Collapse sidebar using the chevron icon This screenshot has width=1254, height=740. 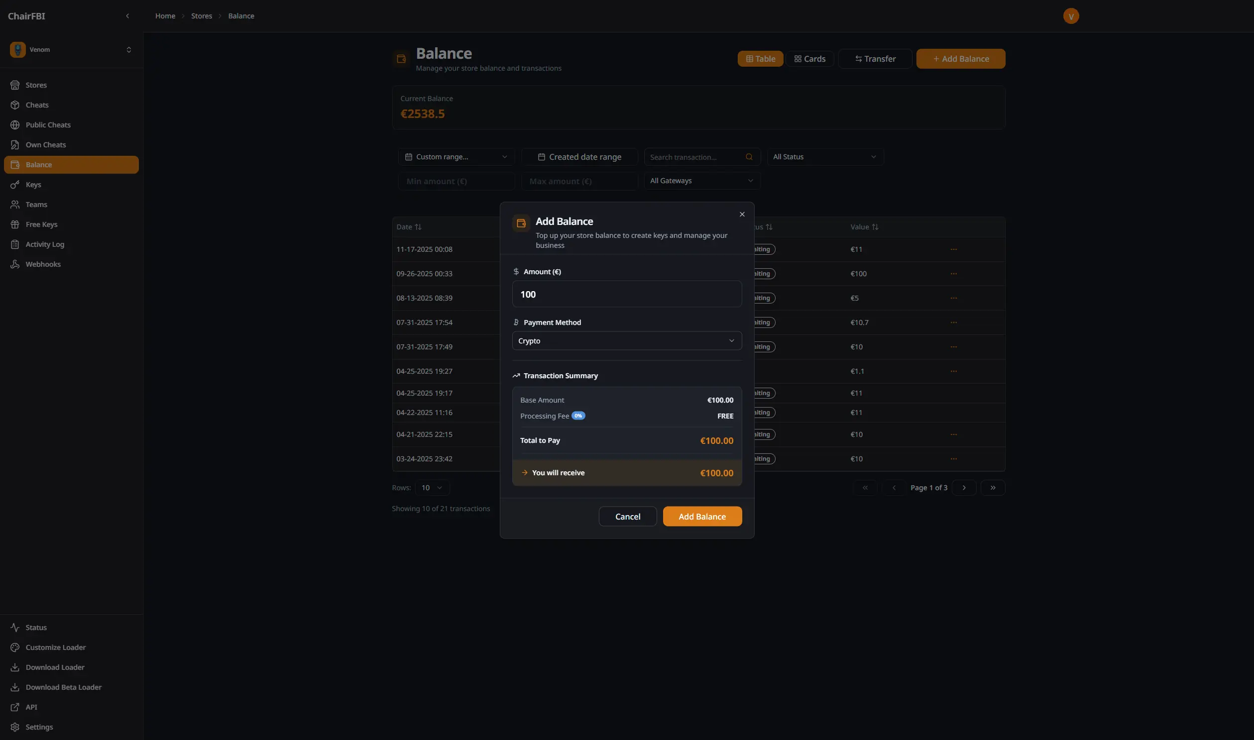(x=128, y=16)
